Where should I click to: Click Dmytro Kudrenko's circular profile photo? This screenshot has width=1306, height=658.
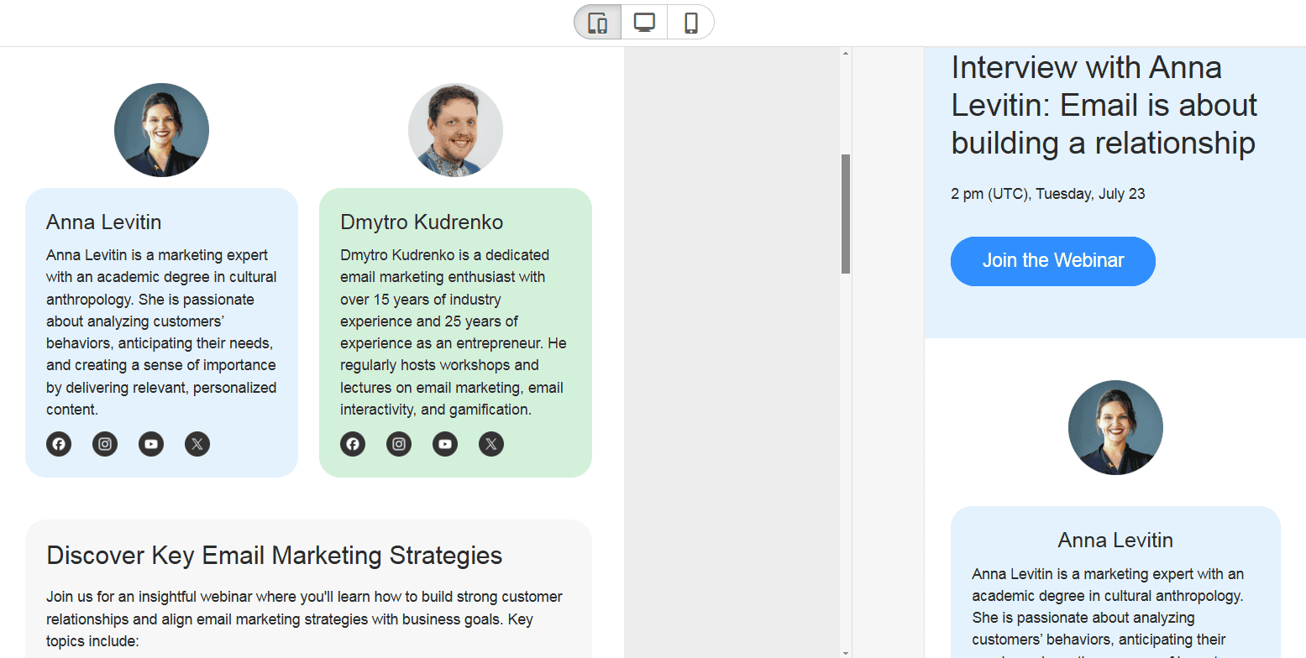coord(455,129)
